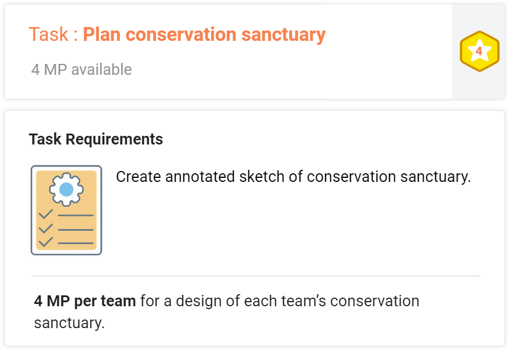Click the 'Task Requirements' heading

(96, 139)
